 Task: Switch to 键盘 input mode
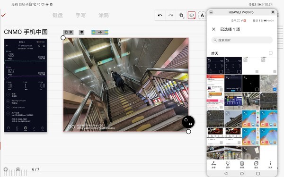58,16
